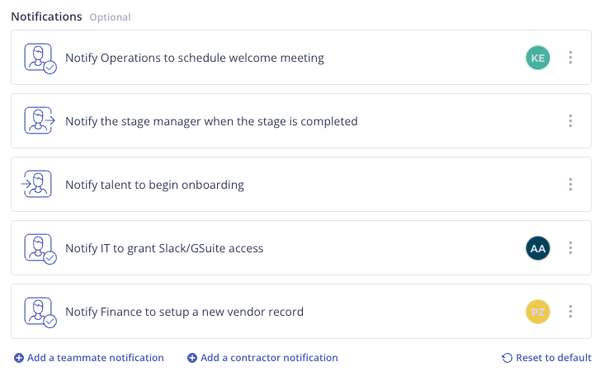
Task: Open kebab menu for Finance vendor record notification
Action: coord(570,312)
